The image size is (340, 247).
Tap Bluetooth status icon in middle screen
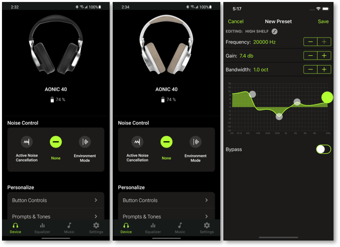coord(187,7)
